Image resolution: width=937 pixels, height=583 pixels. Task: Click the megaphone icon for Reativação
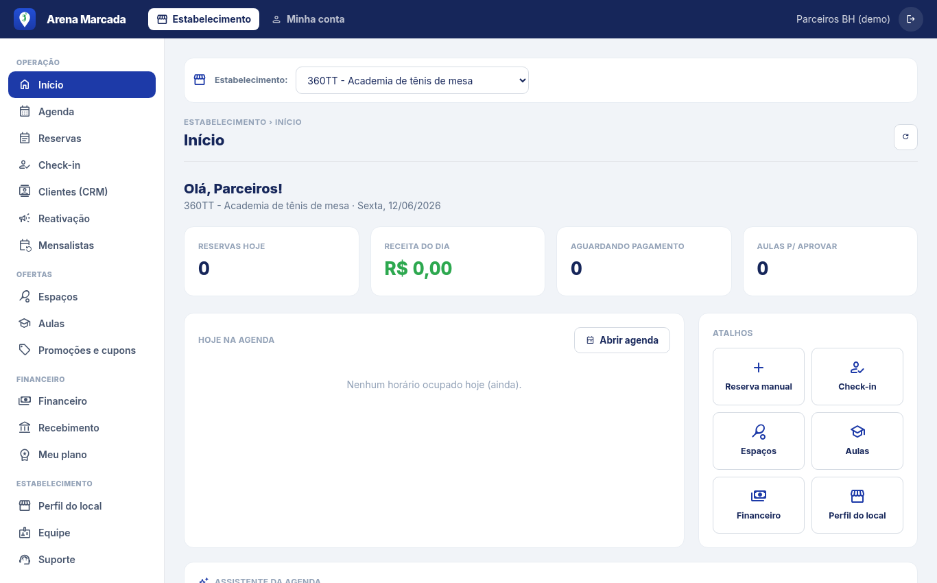coord(25,219)
